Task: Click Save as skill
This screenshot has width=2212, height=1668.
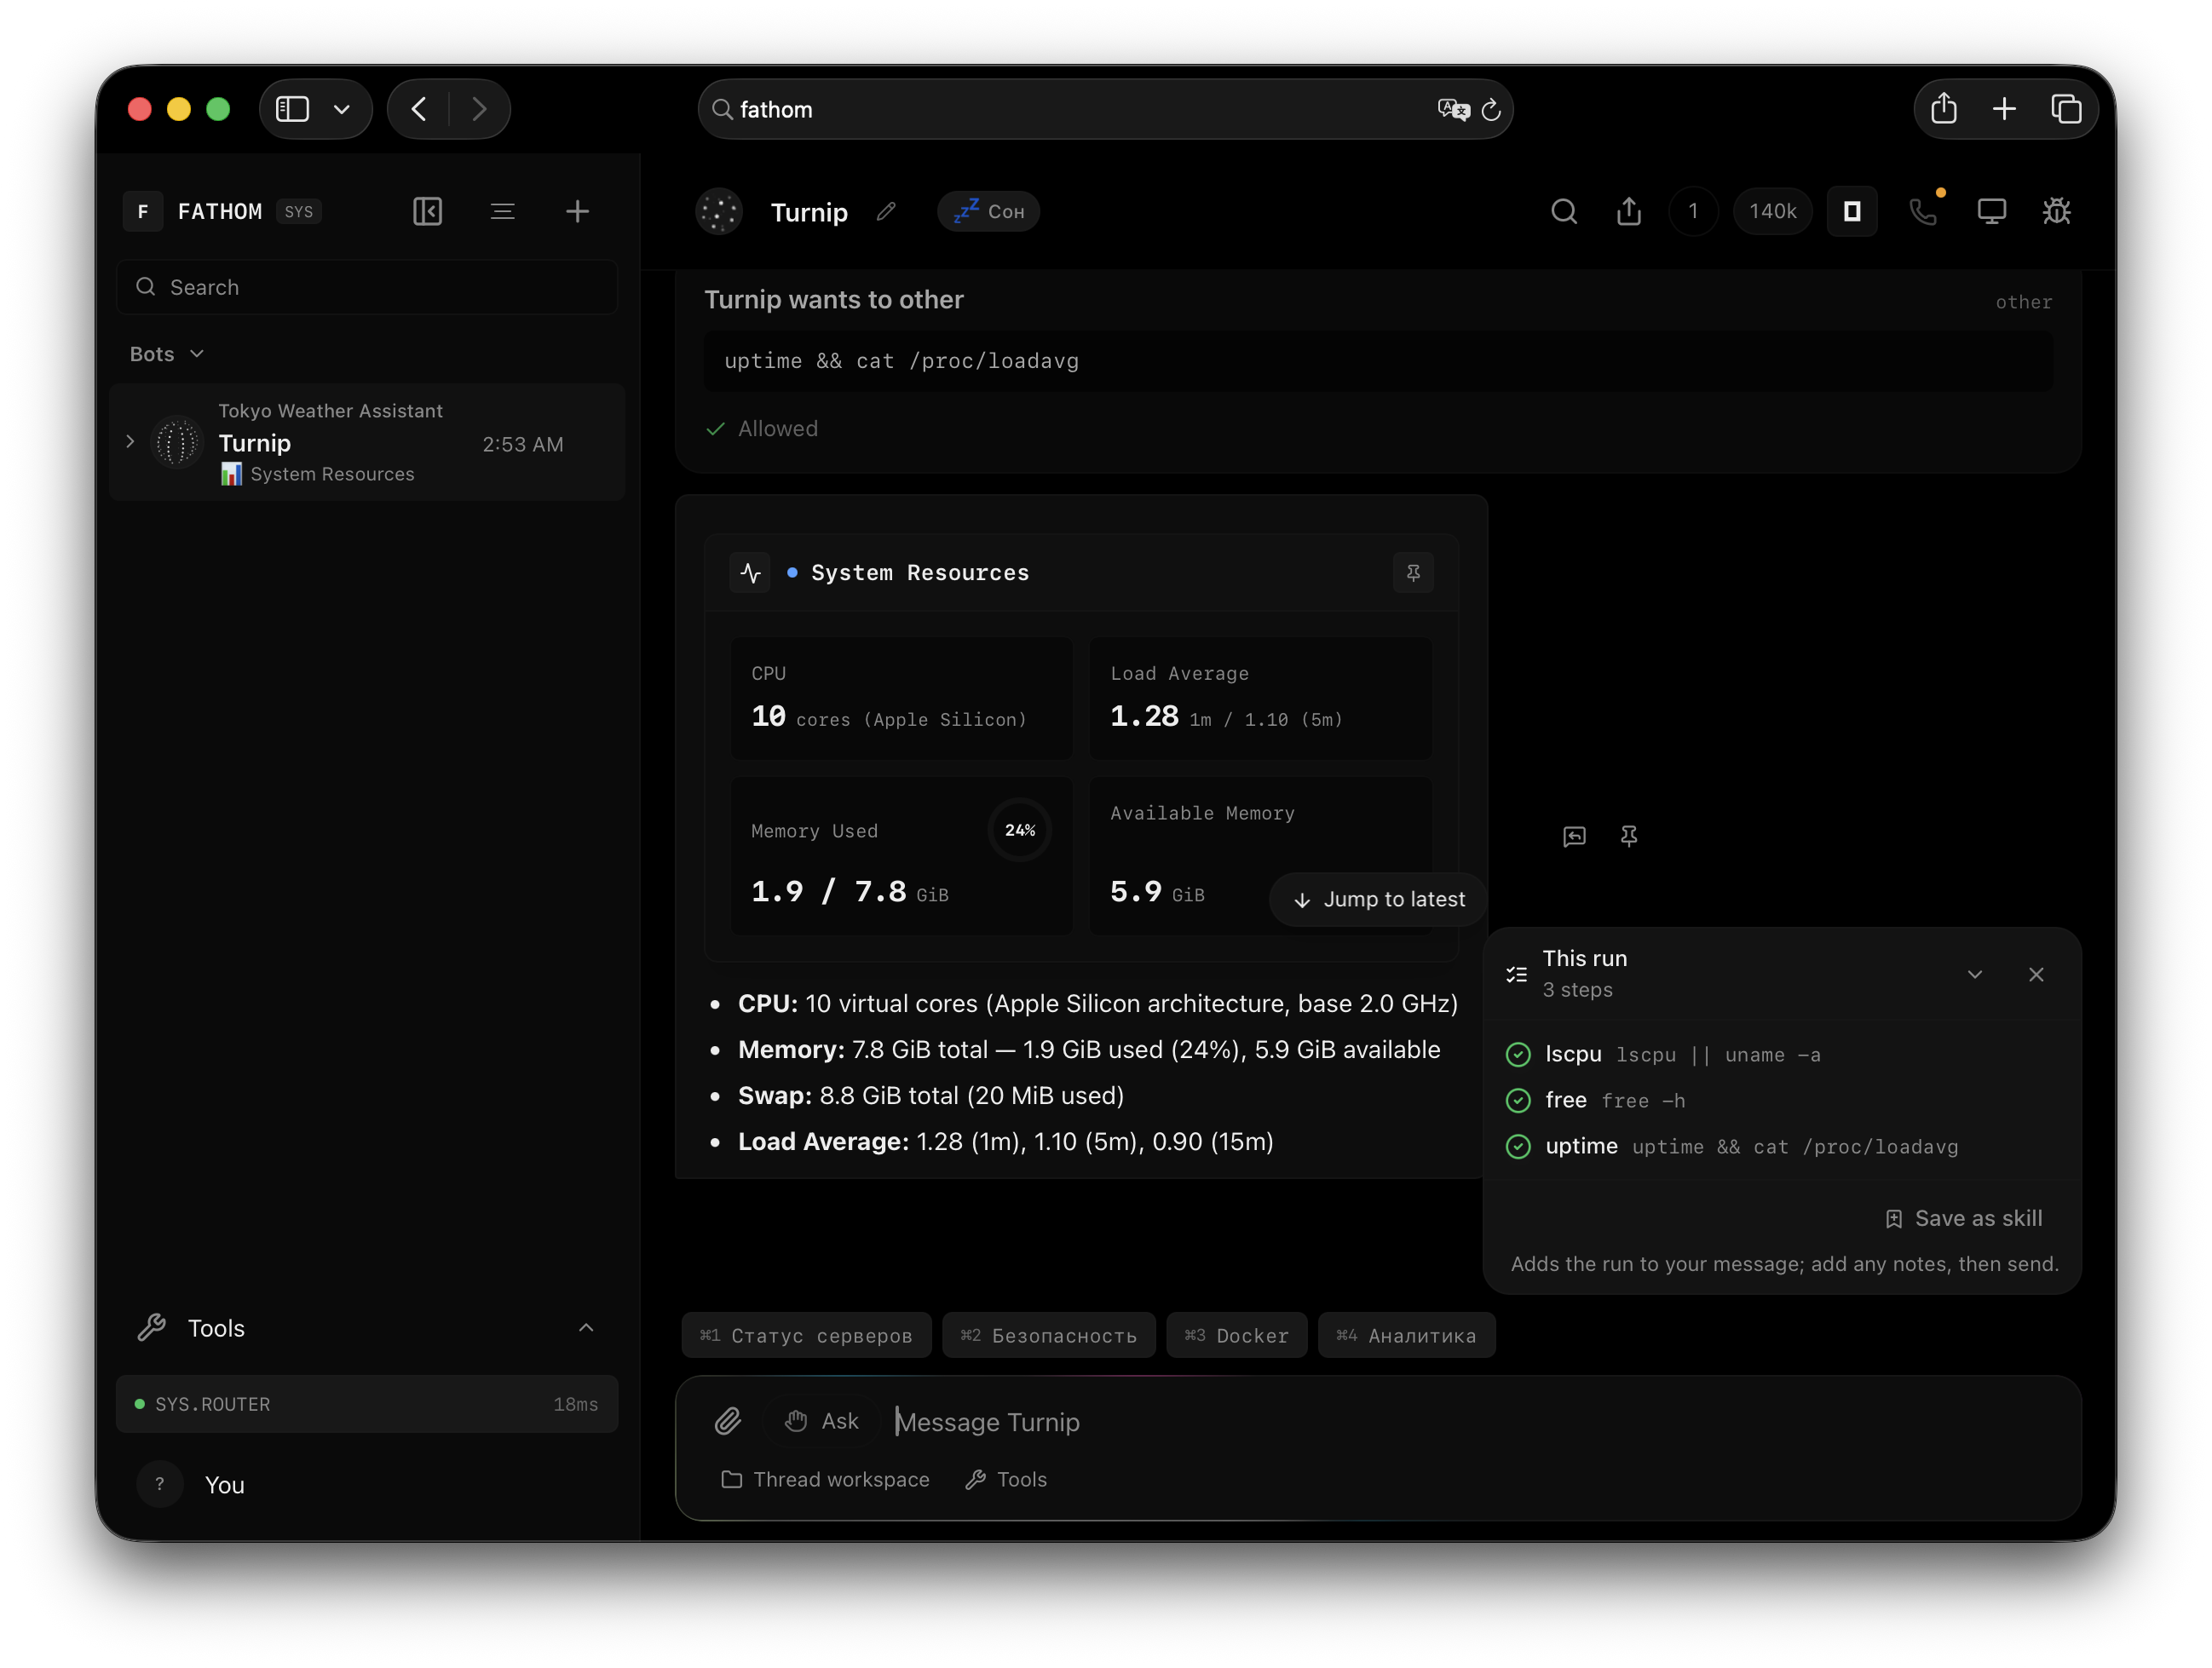Action: pyautogui.click(x=1964, y=1218)
